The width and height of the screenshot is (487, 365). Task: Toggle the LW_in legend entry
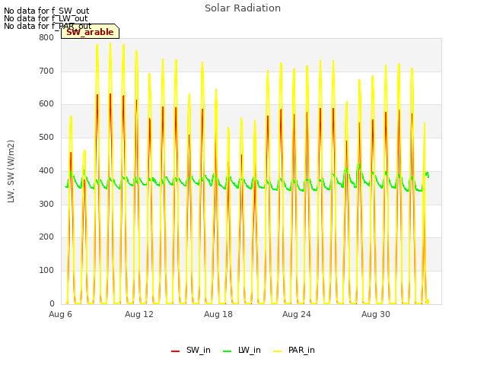tap(242, 350)
